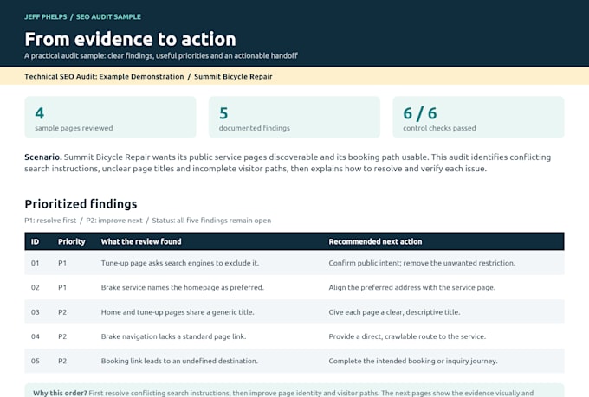Click the subtitle 'A practical audit sample' line
The width and height of the screenshot is (589, 397).
point(161,56)
